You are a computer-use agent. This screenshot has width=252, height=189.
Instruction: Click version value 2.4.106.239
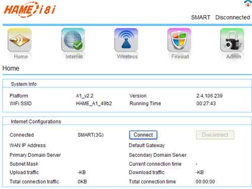click(209, 96)
